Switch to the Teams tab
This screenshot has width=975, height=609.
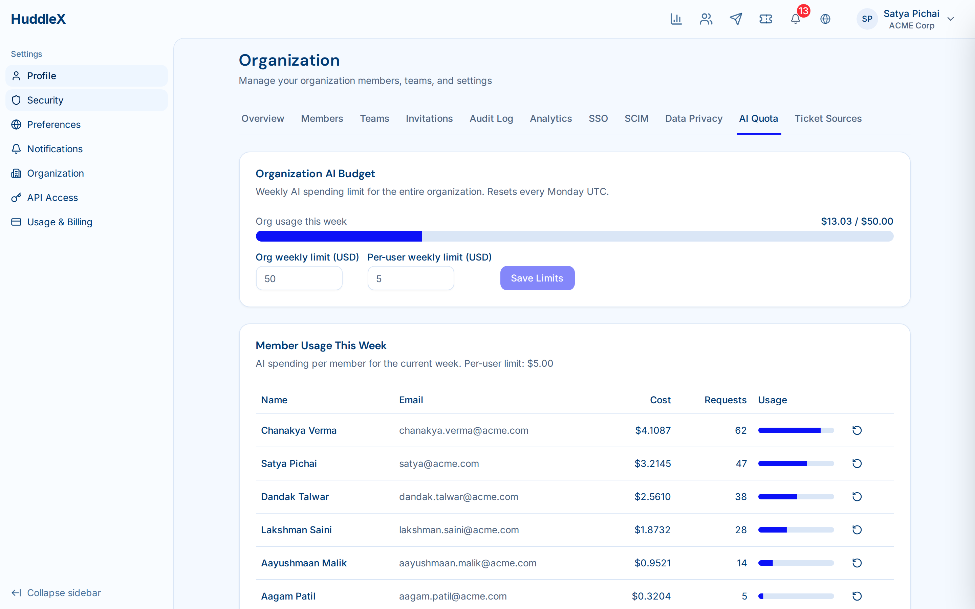click(x=374, y=118)
